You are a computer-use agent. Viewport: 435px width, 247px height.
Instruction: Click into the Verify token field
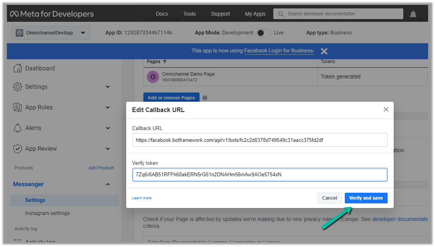click(x=260, y=175)
